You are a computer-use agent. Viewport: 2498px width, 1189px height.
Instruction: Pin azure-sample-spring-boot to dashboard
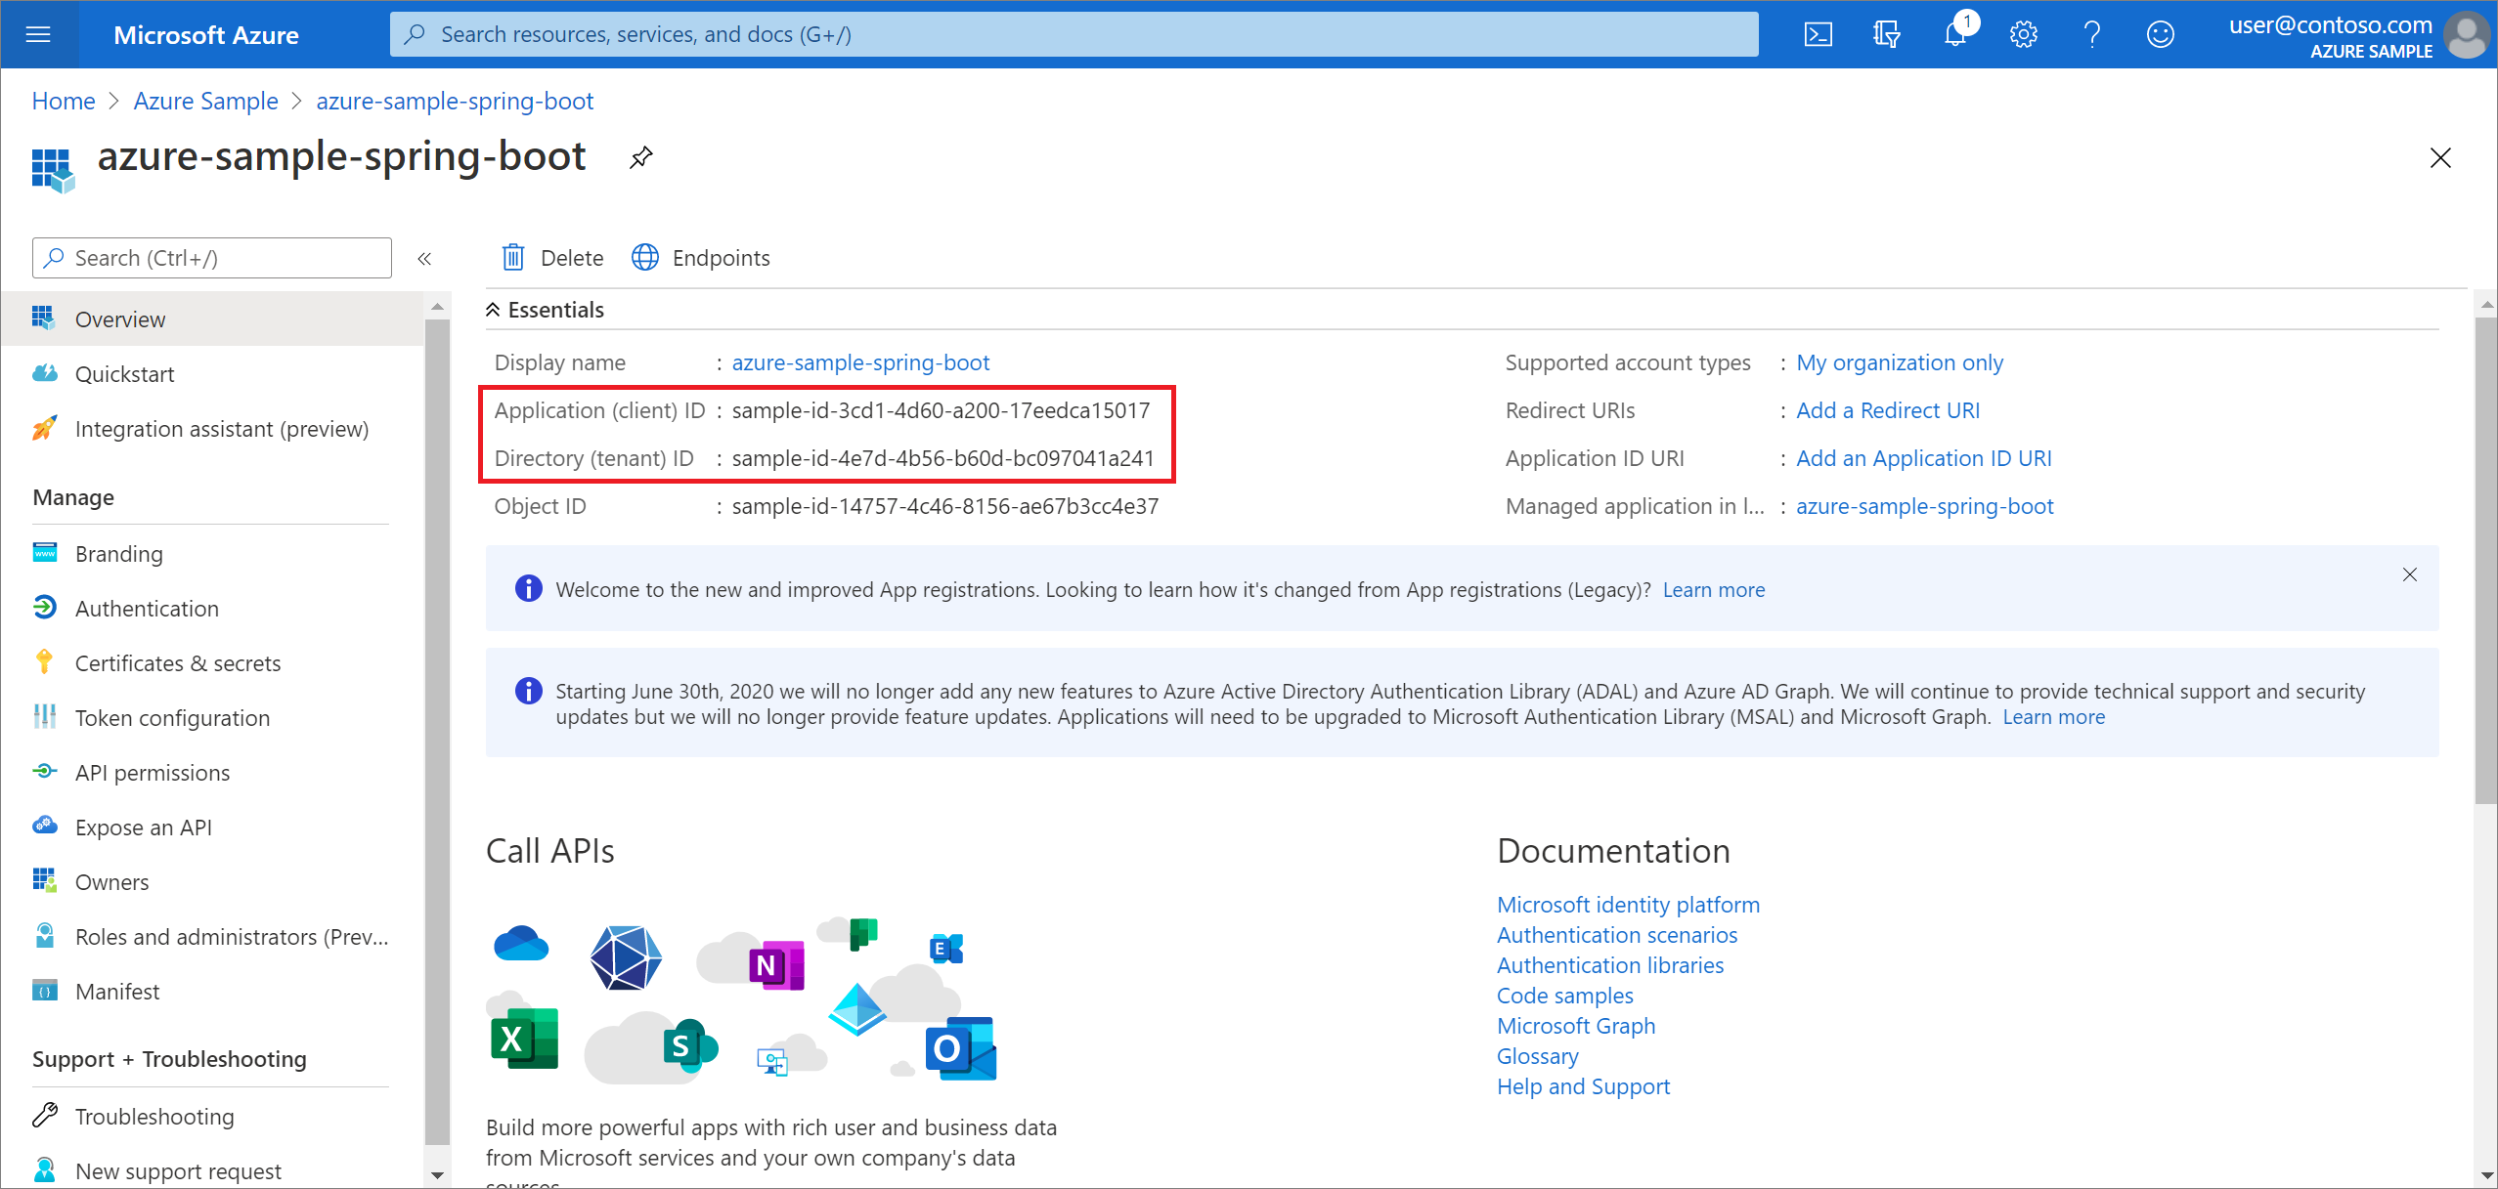640,156
